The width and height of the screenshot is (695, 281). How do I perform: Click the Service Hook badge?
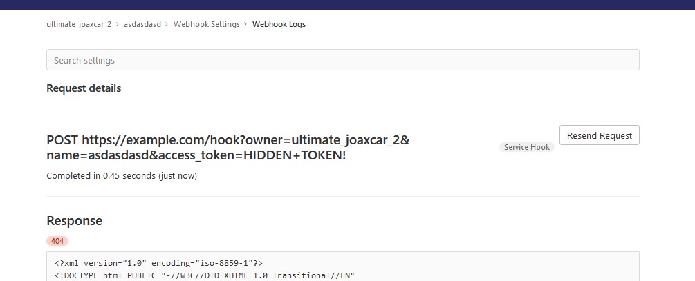[526, 147]
